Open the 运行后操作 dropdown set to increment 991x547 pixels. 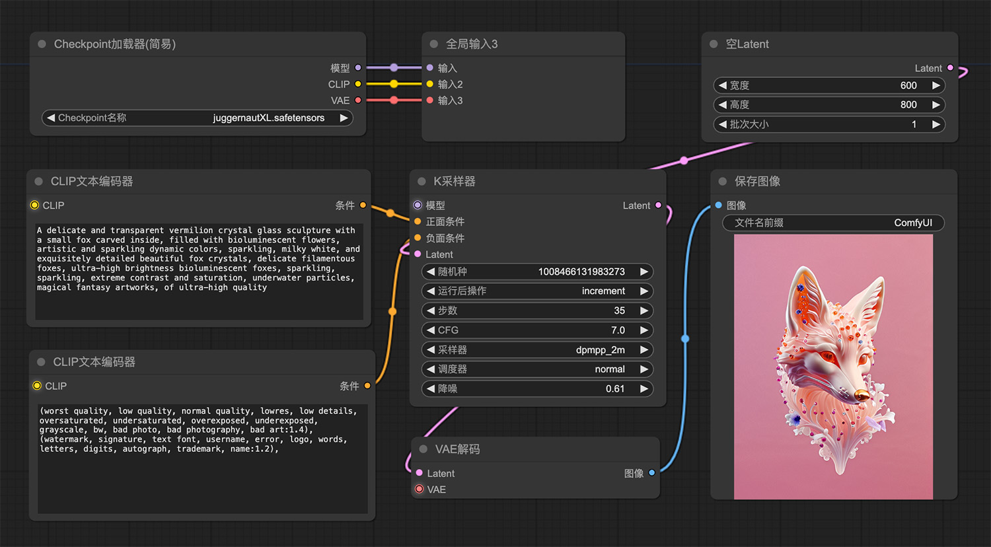coord(537,291)
